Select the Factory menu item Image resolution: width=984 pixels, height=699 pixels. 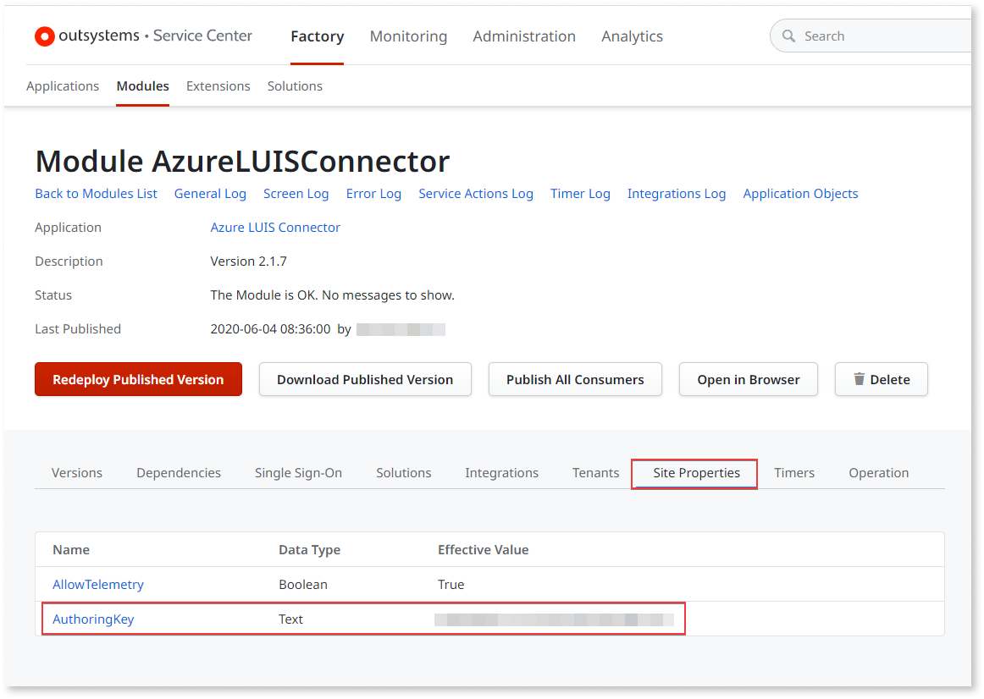(317, 36)
